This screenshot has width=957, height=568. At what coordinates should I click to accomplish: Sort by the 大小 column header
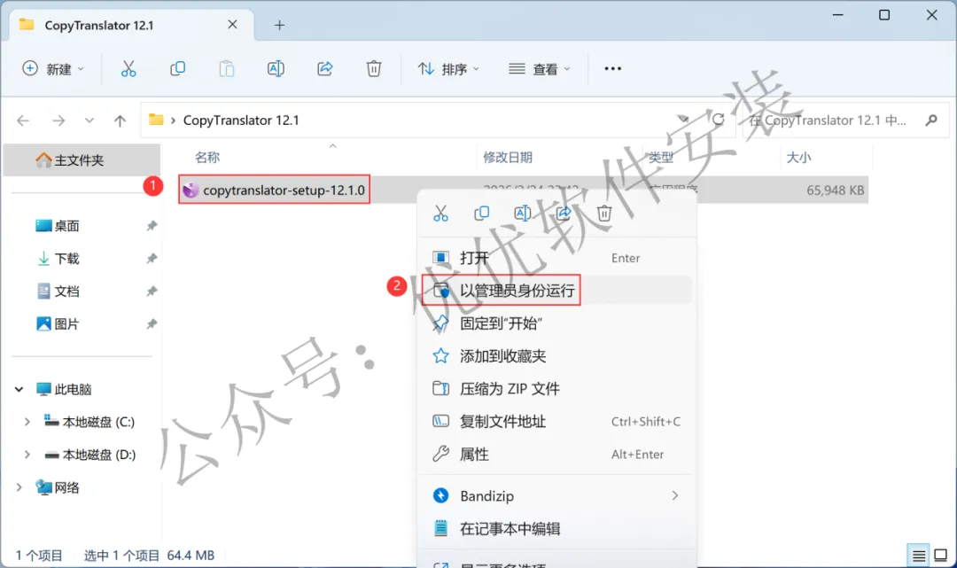pos(798,158)
